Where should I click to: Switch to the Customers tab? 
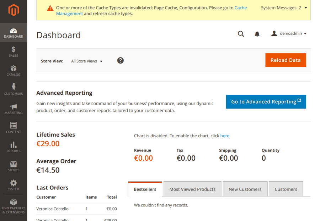tap(286, 189)
